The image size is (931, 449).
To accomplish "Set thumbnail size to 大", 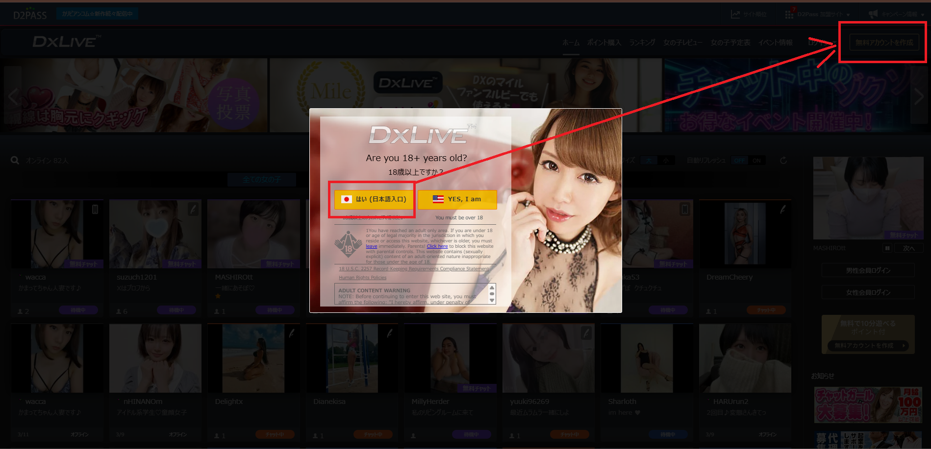I will coord(649,161).
